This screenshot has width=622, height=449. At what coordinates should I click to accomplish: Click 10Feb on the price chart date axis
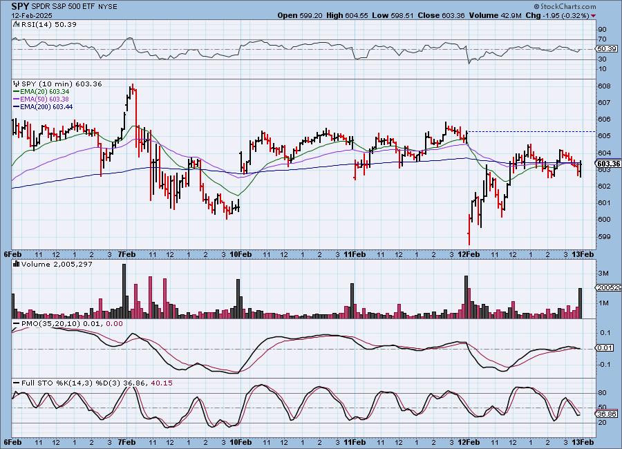[x=241, y=254]
